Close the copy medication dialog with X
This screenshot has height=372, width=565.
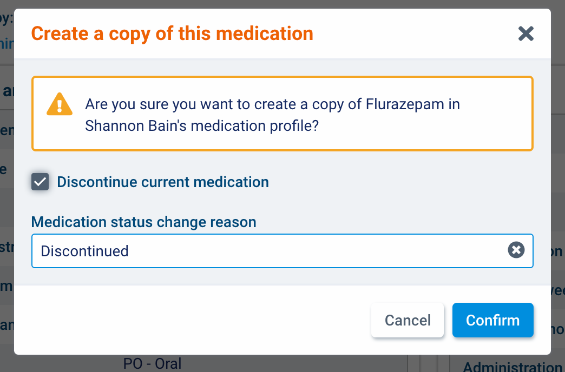pos(525,34)
